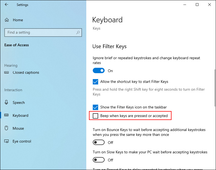Click the Eye control icon
The height and width of the screenshot is (170, 216).
click(x=7, y=141)
